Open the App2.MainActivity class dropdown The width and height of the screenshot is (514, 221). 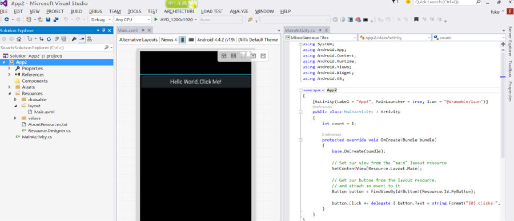pos(429,38)
